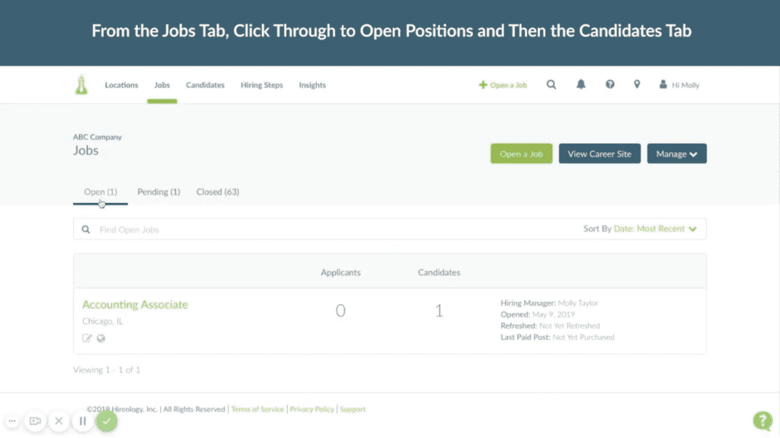Open the Hi Molly user menu
Viewport: 780px width, 438px height.
(679, 85)
